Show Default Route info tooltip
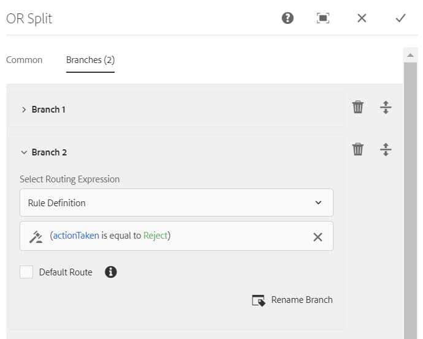 (x=111, y=272)
